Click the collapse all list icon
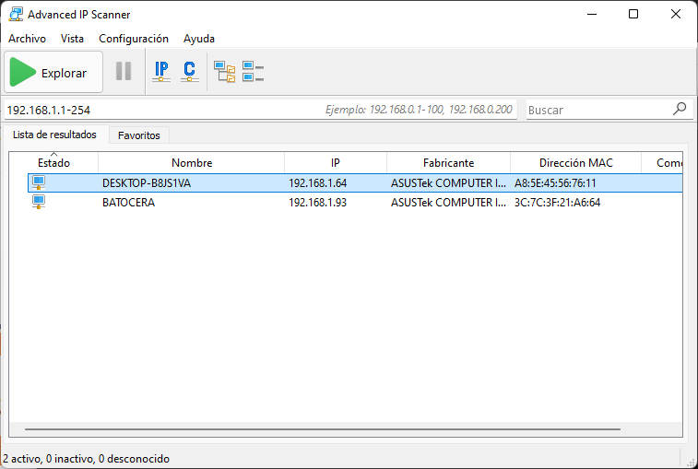The width and height of the screenshot is (698, 469). pos(253,72)
